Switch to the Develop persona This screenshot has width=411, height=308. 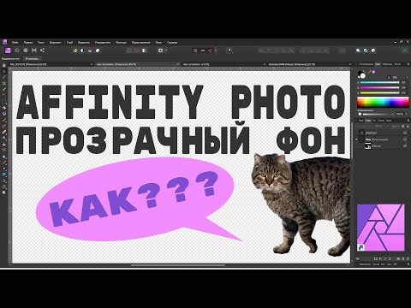[x=26, y=50]
